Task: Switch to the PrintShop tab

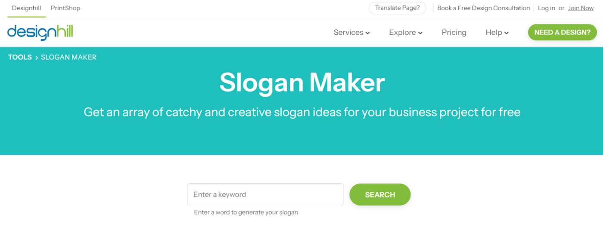Action: click(65, 8)
